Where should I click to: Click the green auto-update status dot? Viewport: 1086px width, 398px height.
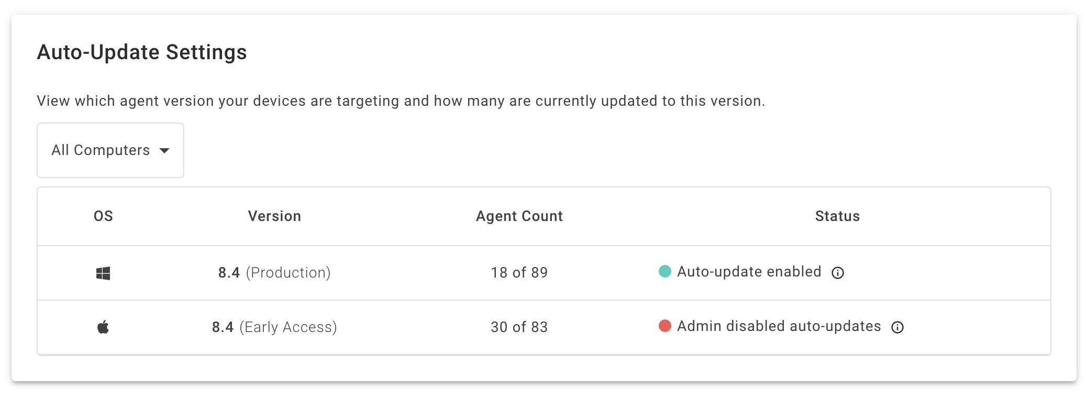[665, 271]
